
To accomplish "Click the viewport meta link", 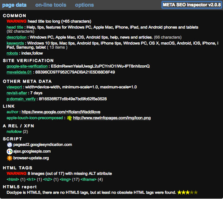I will (14, 87).
